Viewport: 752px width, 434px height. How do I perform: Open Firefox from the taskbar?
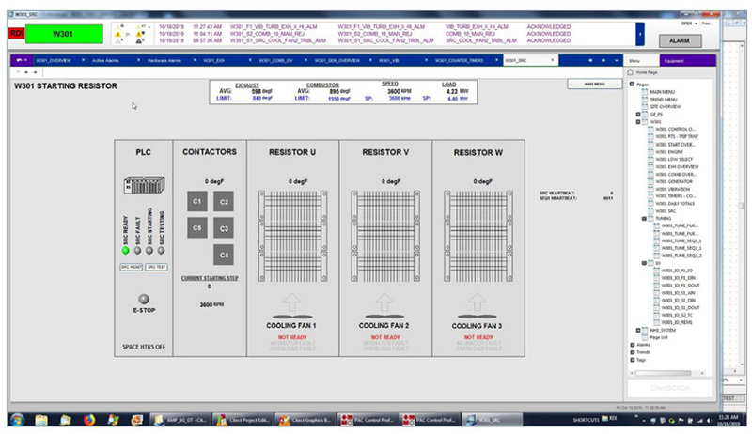pyautogui.click(x=89, y=420)
